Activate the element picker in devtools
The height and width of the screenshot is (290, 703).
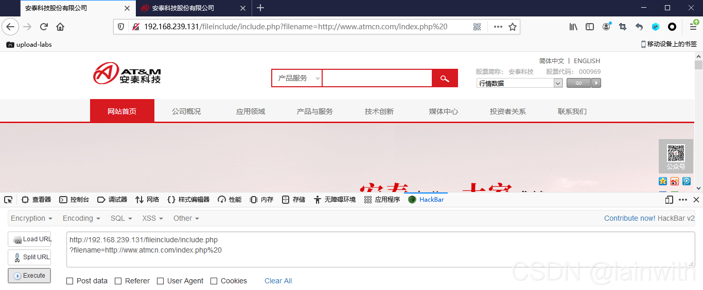8,200
